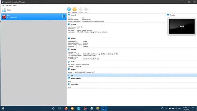The height and width of the screenshot is (111, 197).
Task: Expand the Start button dropdown arrow
Action: (89, 10)
